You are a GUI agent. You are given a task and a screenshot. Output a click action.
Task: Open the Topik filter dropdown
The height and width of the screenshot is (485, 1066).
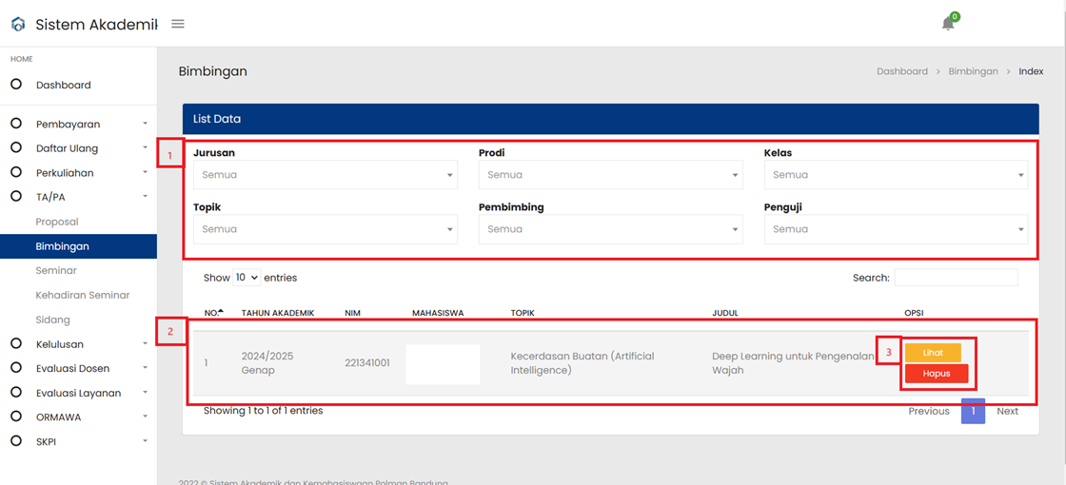coord(326,229)
